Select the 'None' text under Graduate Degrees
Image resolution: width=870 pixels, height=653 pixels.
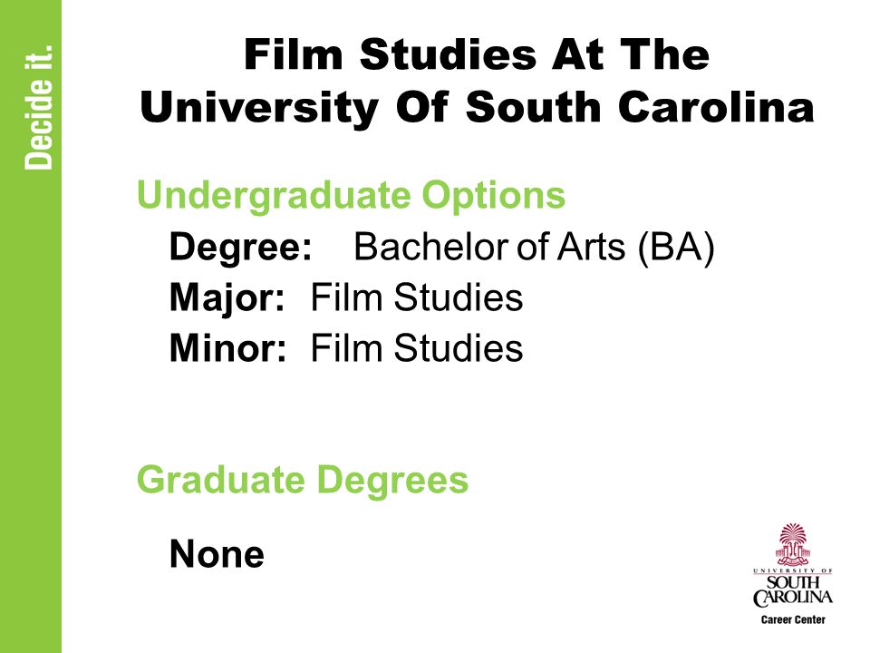pos(217,553)
